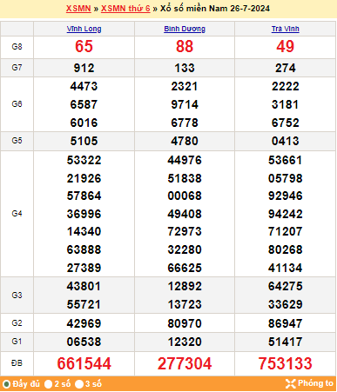Click Trà Vinh G8 number 49

[286, 47]
